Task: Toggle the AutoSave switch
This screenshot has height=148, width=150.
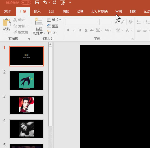Action: click(26, 2)
